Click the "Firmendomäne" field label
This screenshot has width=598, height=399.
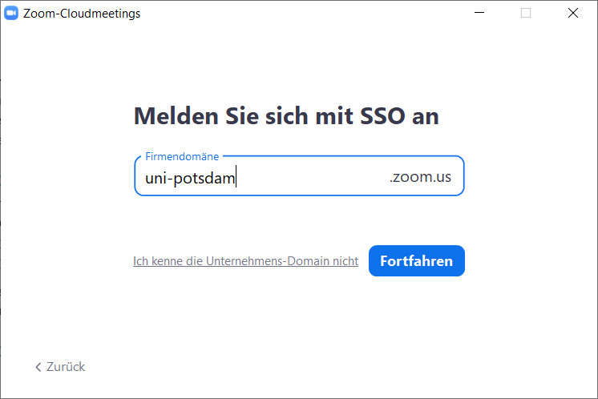click(x=182, y=156)
